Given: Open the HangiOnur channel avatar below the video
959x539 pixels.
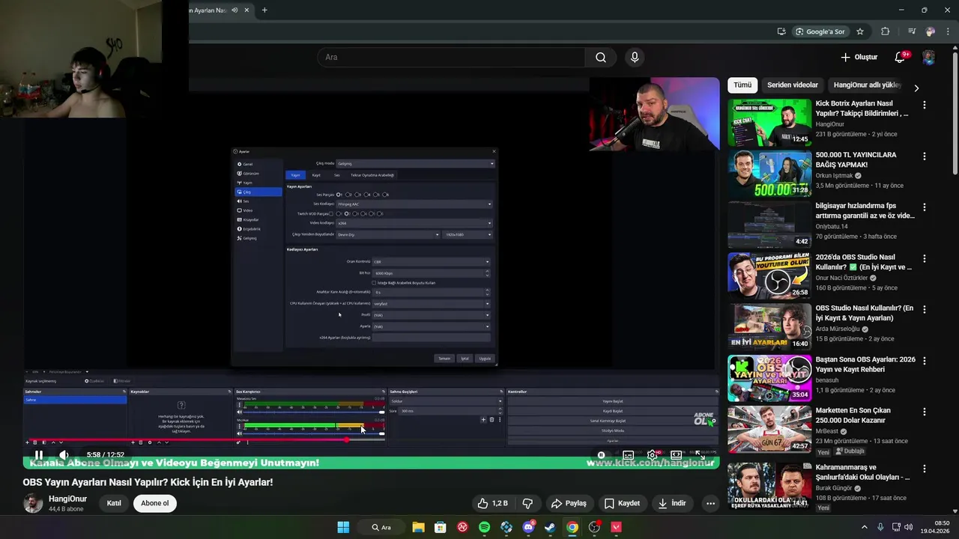Looking at the screenshot, I should [33, 503].
